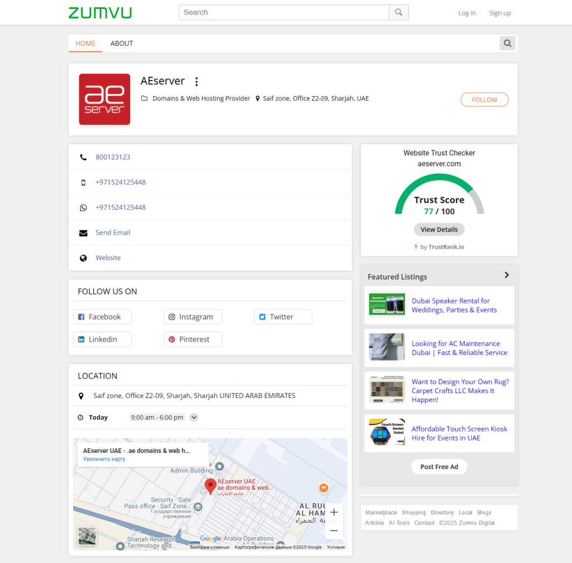Viewport: 572px width, 563px height.
Task: Click Contact in the footer
Action: [425, 523]
